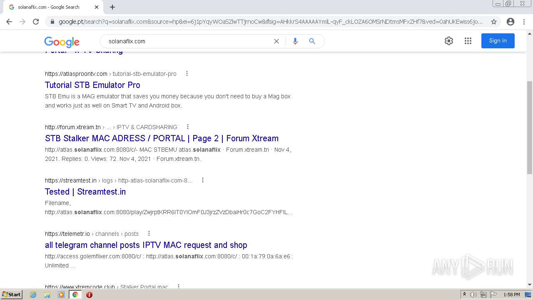Open the Google apps grid
533x300 pixels.
[468, 41]
